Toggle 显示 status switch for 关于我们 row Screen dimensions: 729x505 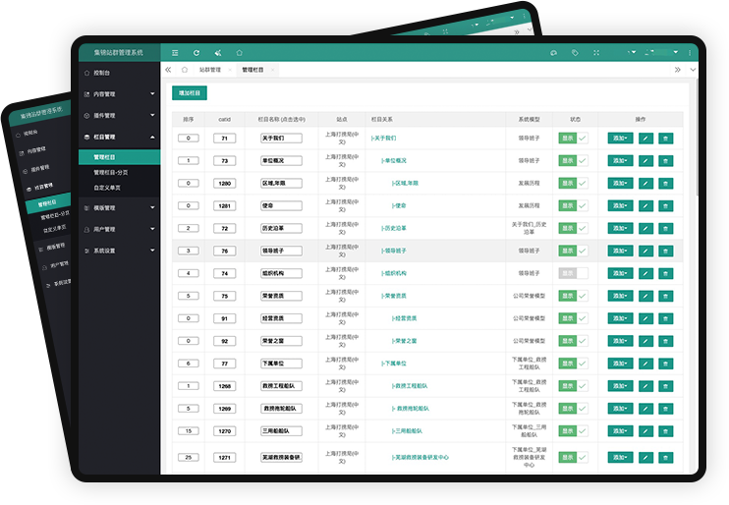[574, 139]
